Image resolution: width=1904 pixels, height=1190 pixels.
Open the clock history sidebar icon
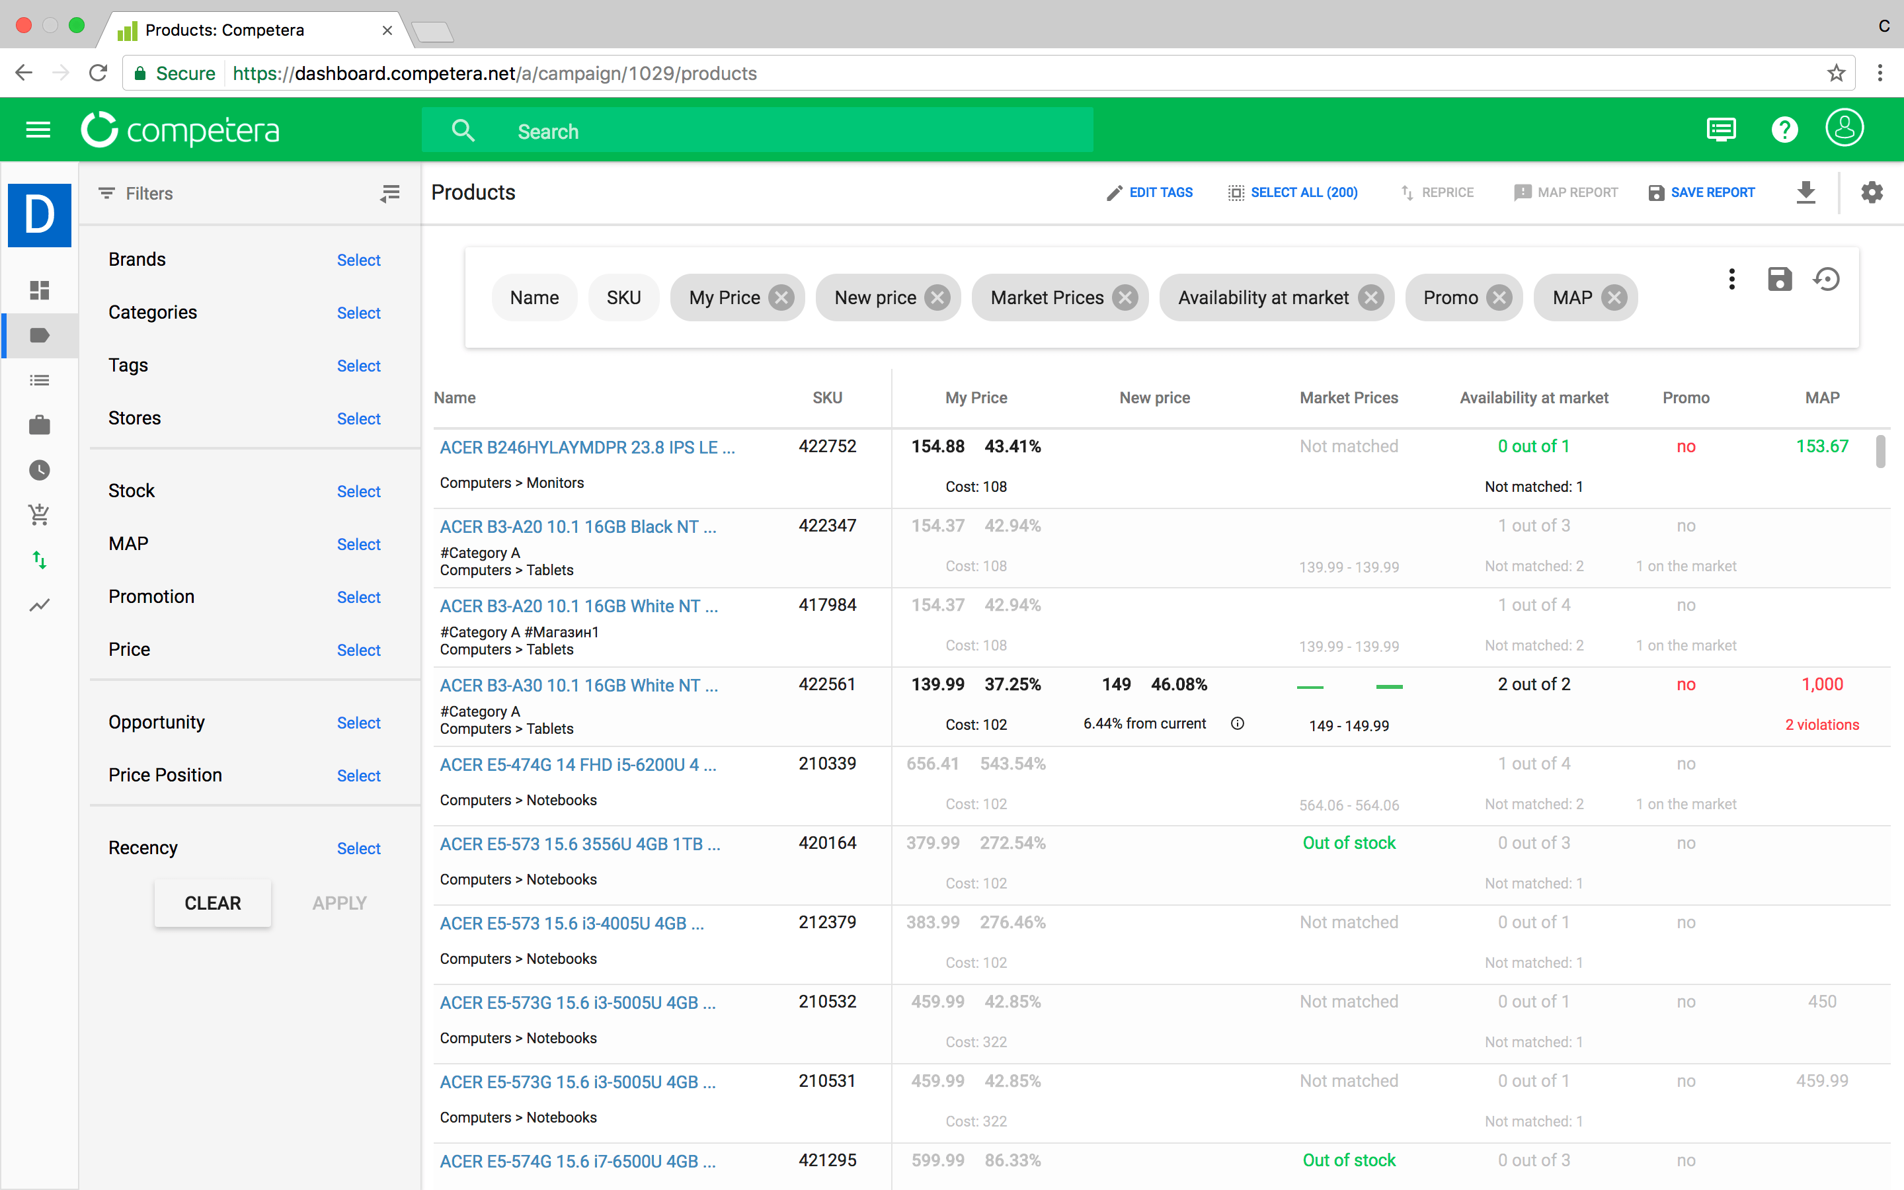(40, 471)
